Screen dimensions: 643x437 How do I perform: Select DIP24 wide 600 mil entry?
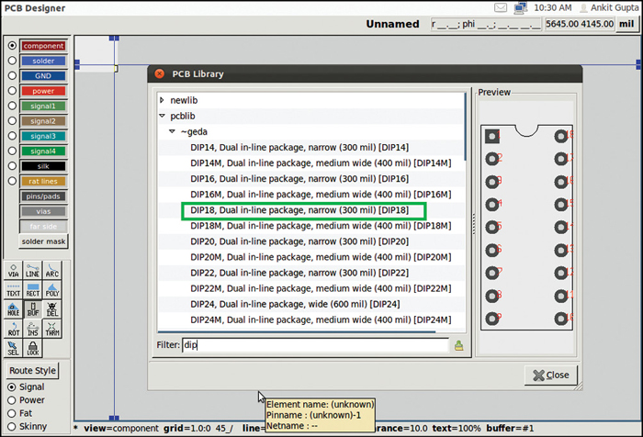pos(294,304)
